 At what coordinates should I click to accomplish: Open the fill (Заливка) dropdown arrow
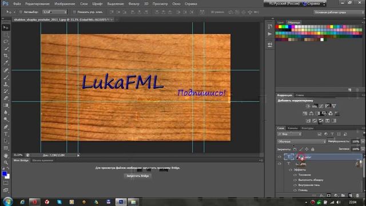(x=363, y=149)
